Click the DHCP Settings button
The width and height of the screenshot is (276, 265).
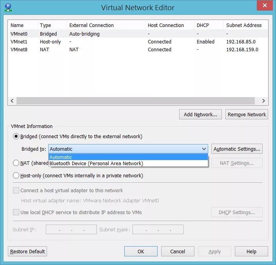click(x=237, y=212)
